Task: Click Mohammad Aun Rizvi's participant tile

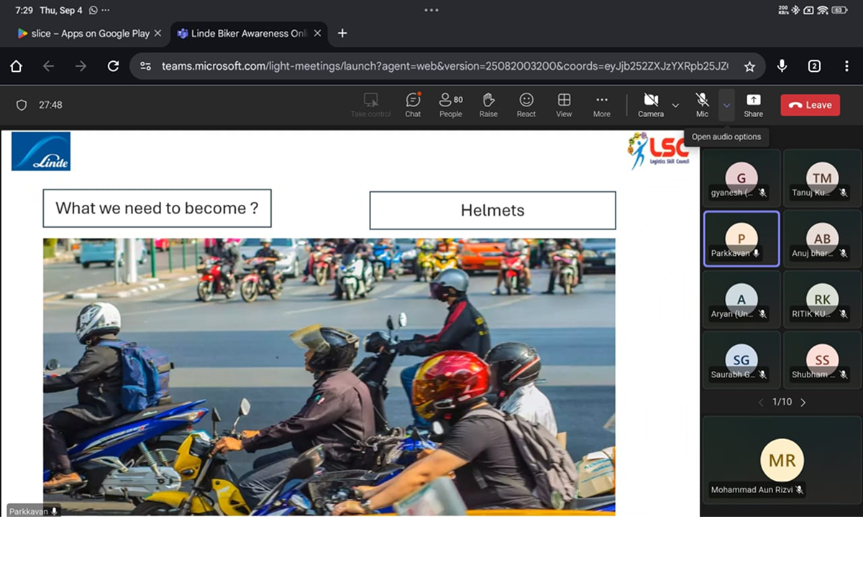Action: [781, 460]
